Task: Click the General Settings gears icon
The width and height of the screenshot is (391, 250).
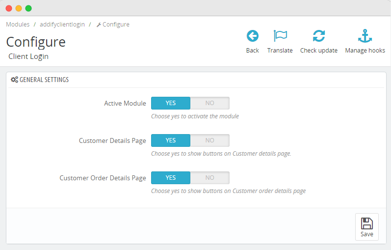Action: [x=14, y=80]
